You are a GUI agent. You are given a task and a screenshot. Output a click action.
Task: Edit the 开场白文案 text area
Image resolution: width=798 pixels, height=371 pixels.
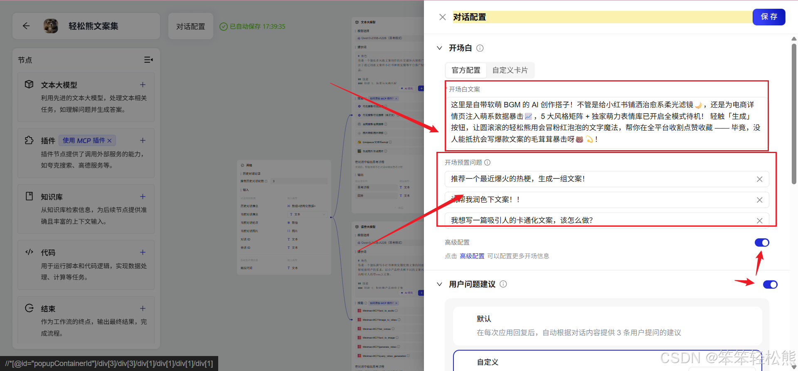click(x=606, y=122)
